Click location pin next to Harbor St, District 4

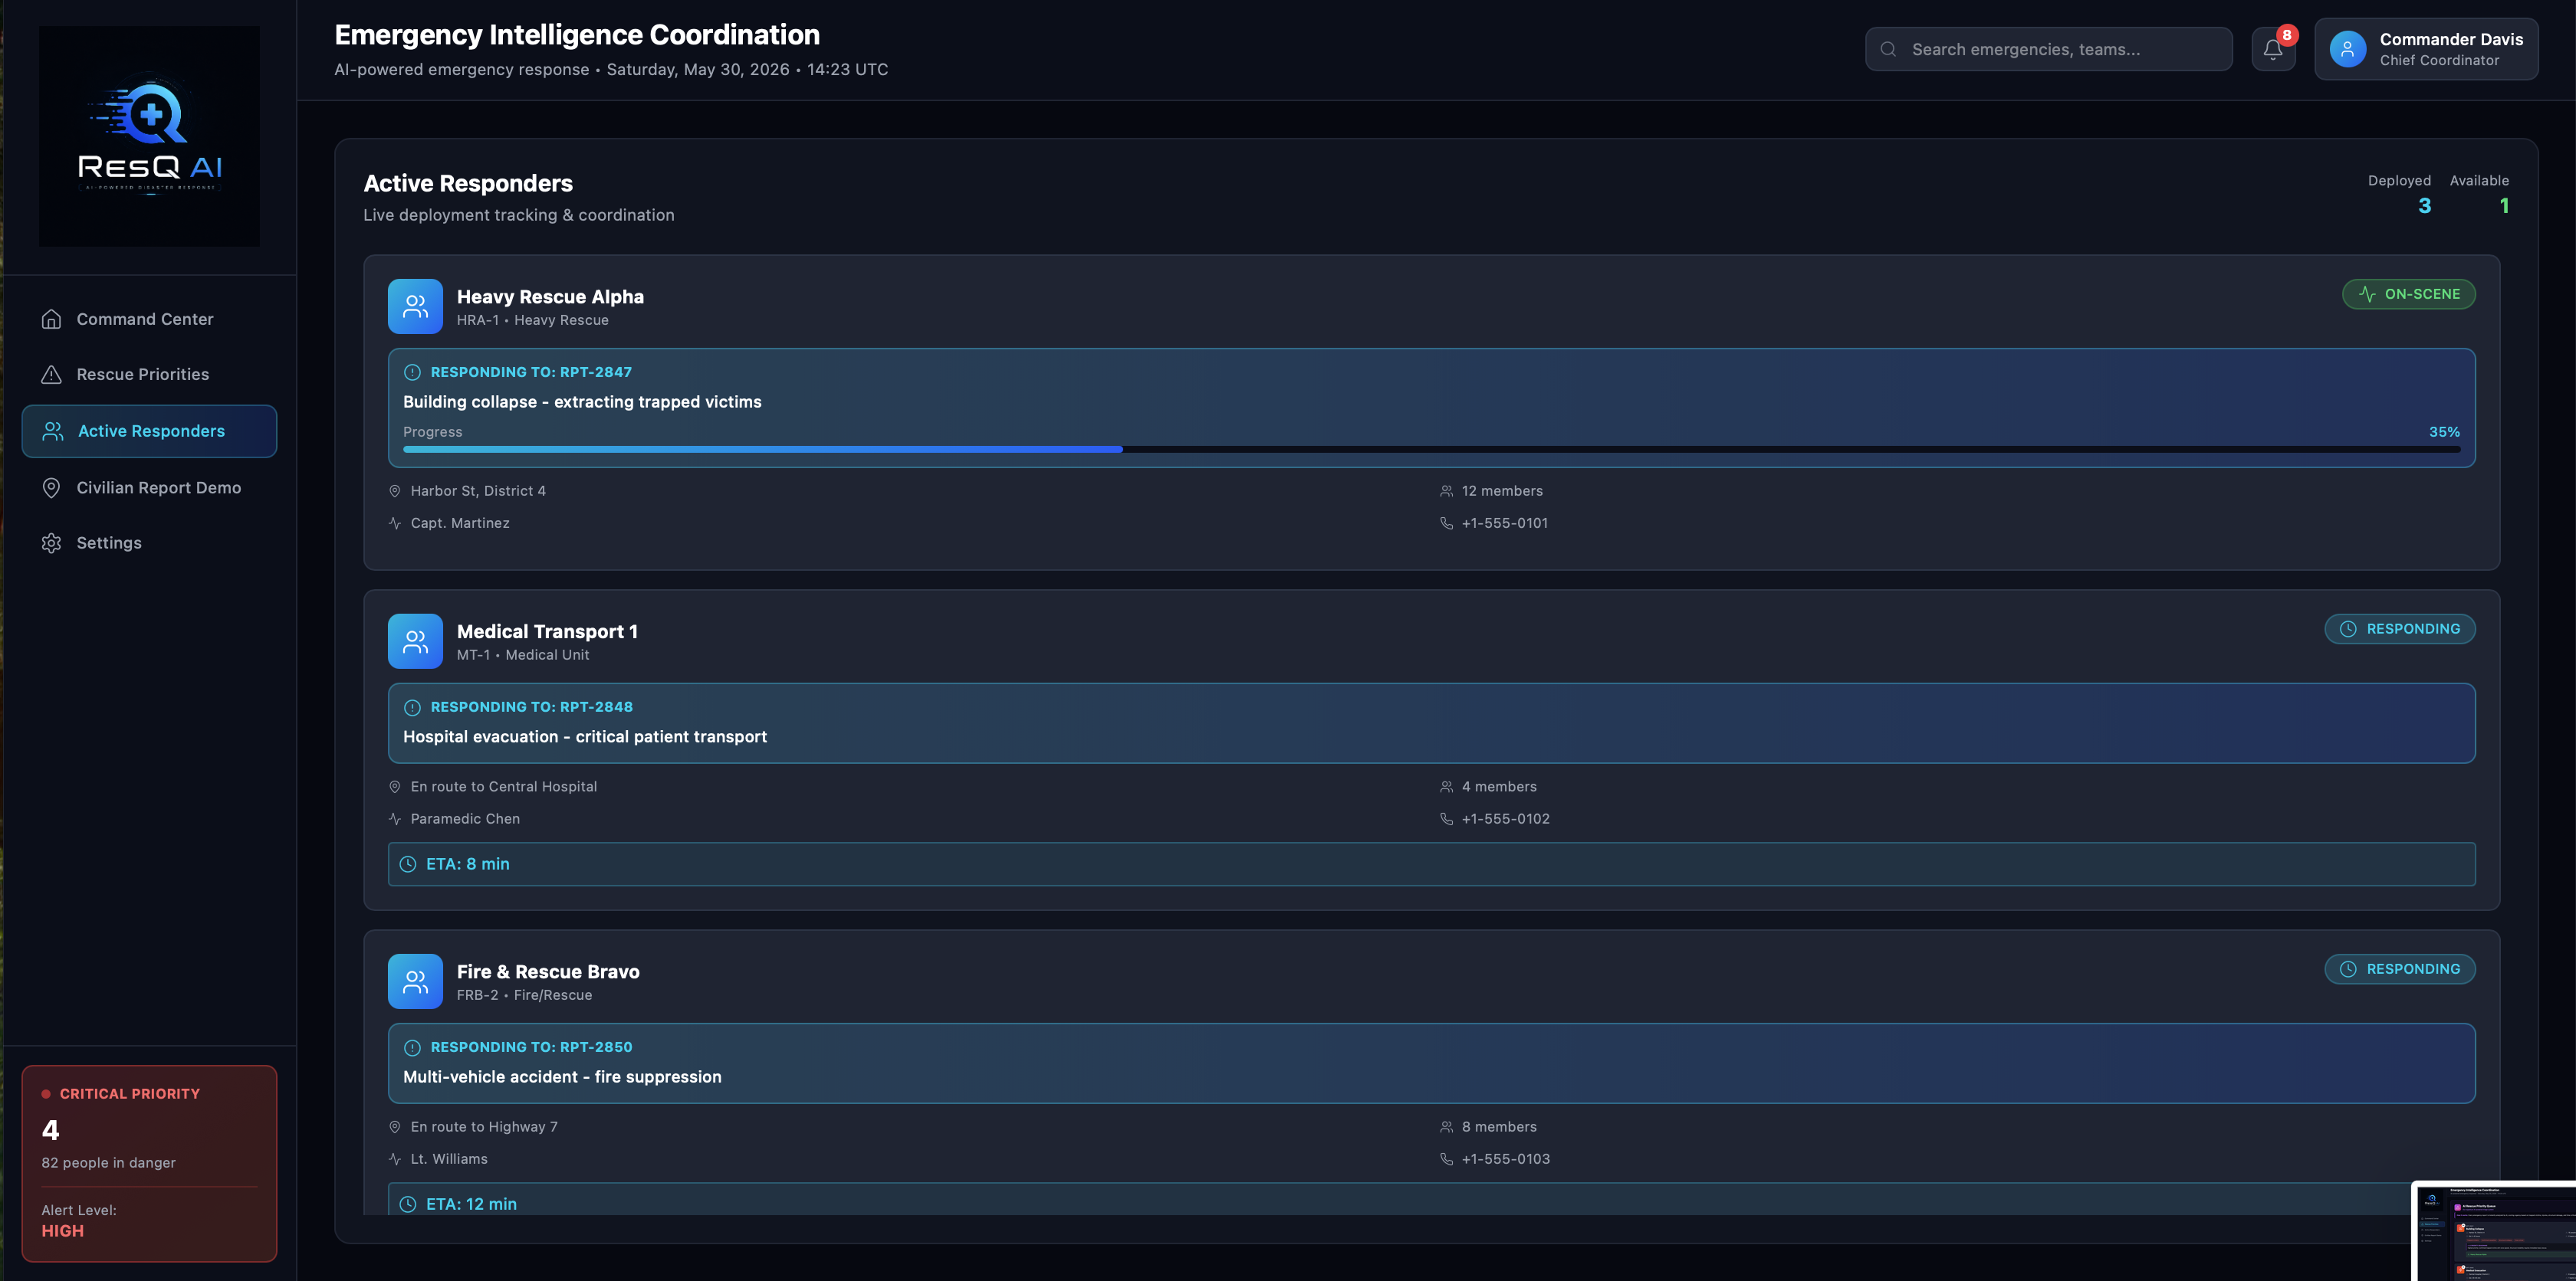pos(395,490)
